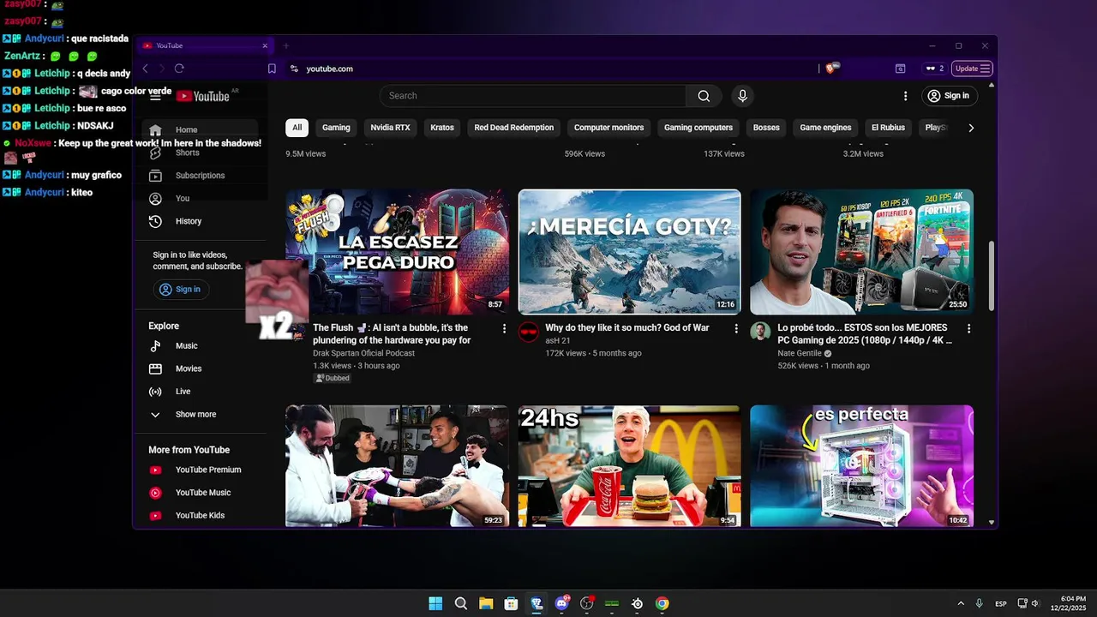
Task: Open YouTube settings three-dot menu
Action: click(905, 96)
